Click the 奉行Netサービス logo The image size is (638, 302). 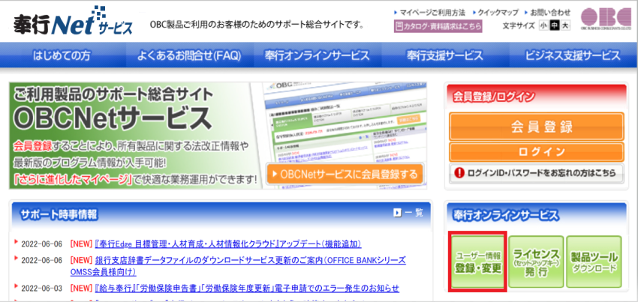tap(74, 22)
